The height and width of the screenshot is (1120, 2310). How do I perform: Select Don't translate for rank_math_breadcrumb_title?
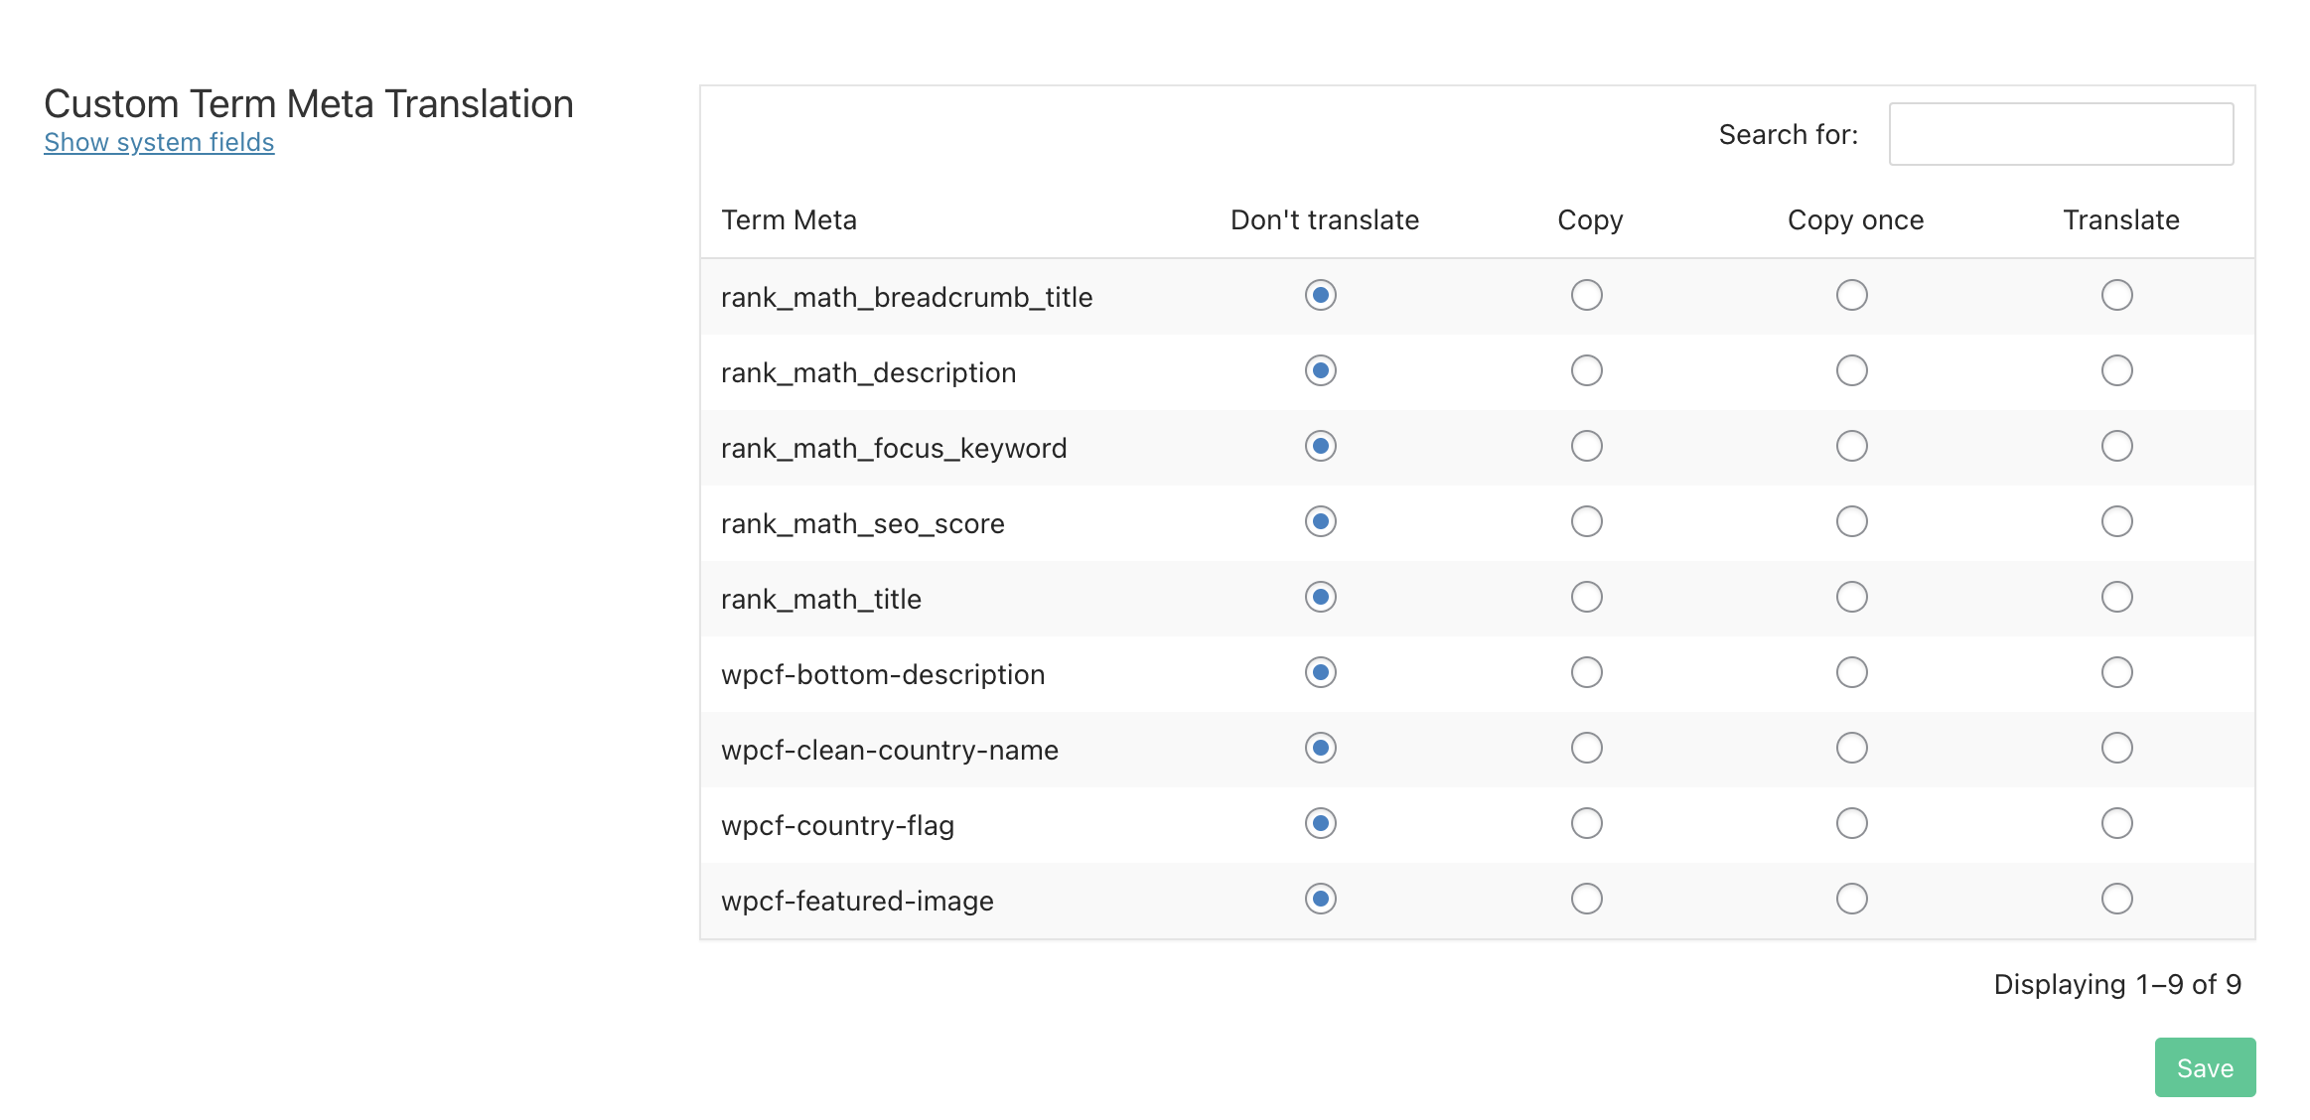pyautogui.click(x=1321, y=295)
